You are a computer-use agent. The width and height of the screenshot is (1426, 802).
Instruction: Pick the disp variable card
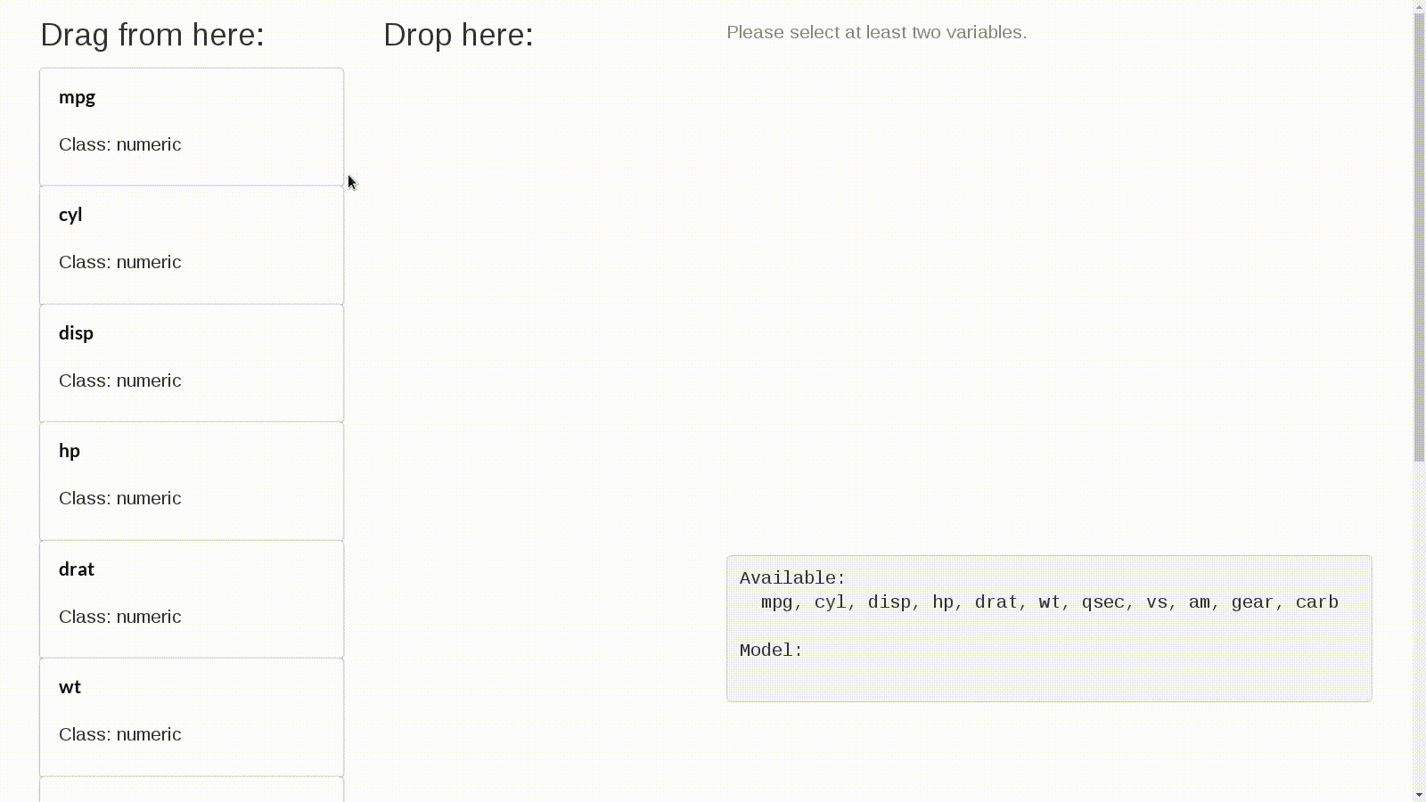pyautogui.click(x=192, y=363)
